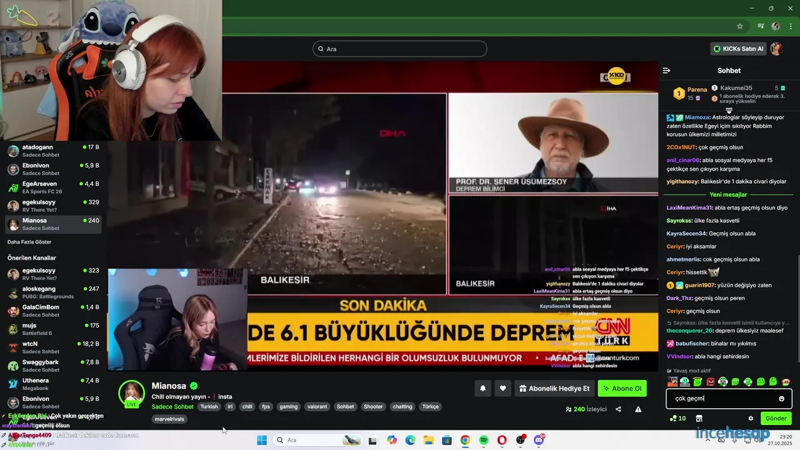Open chat settings gear icon
800x450 pixels.
coord(751,418)
